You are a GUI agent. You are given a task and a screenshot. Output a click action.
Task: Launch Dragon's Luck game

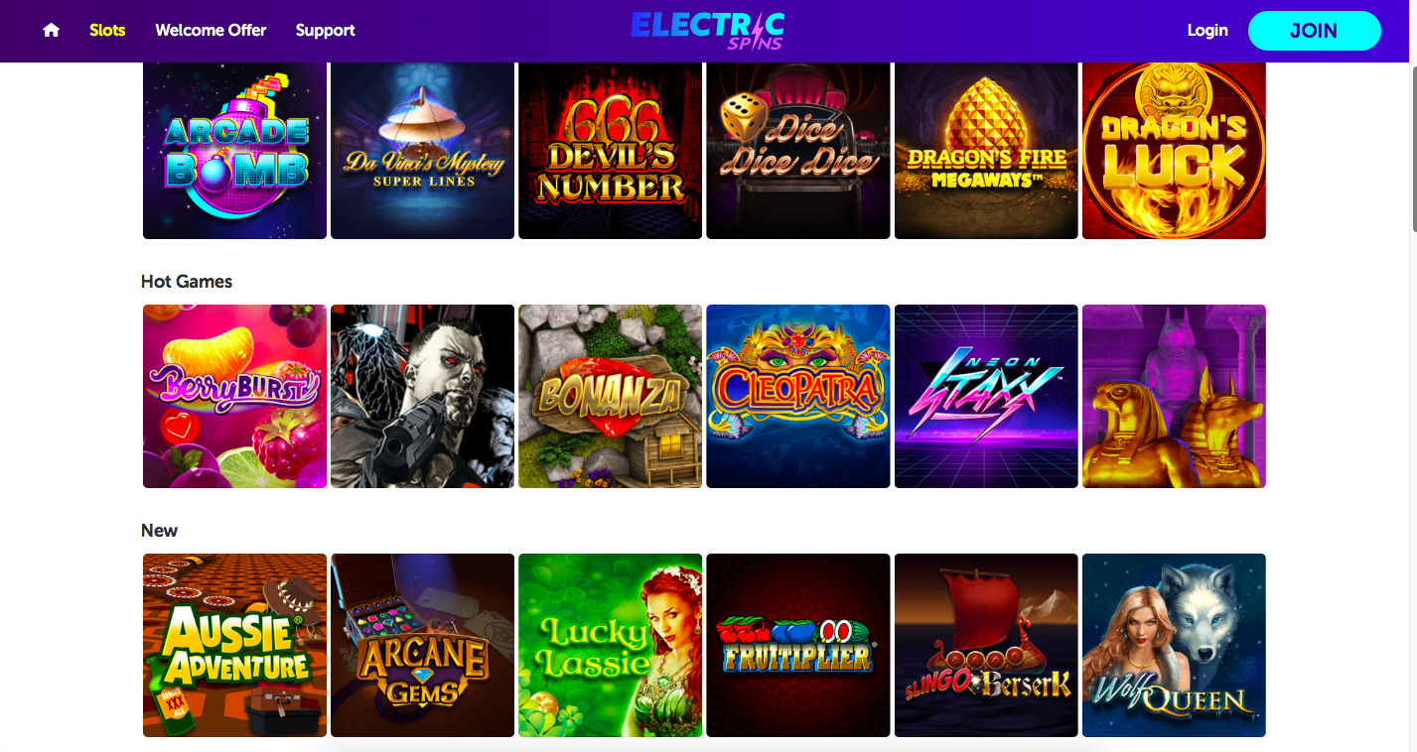(1174, 151)
